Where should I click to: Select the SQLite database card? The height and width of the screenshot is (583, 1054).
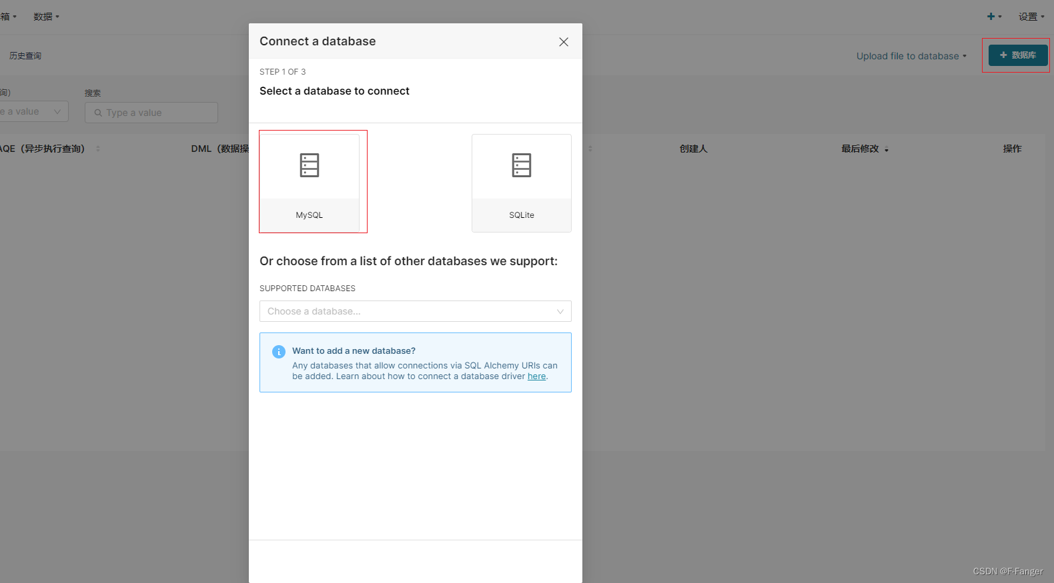(x=522, y=183)
